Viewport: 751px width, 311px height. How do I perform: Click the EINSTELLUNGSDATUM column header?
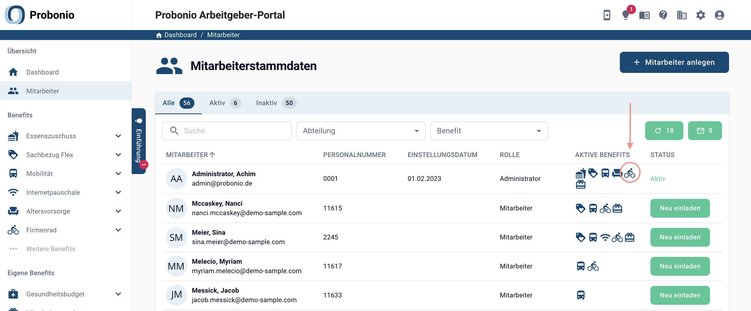(x=442, y=155)
